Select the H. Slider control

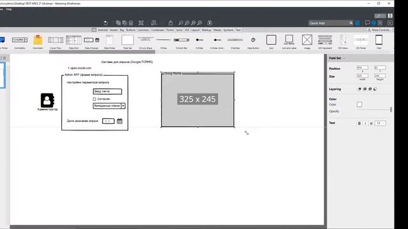[x=200, y=41]
